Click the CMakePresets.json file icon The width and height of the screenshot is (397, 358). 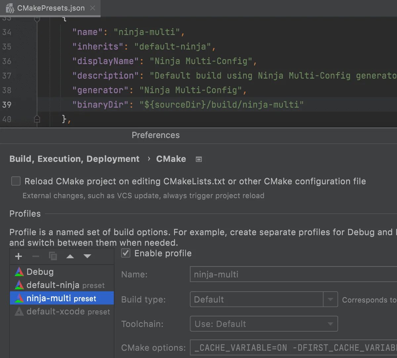(10, 8)
